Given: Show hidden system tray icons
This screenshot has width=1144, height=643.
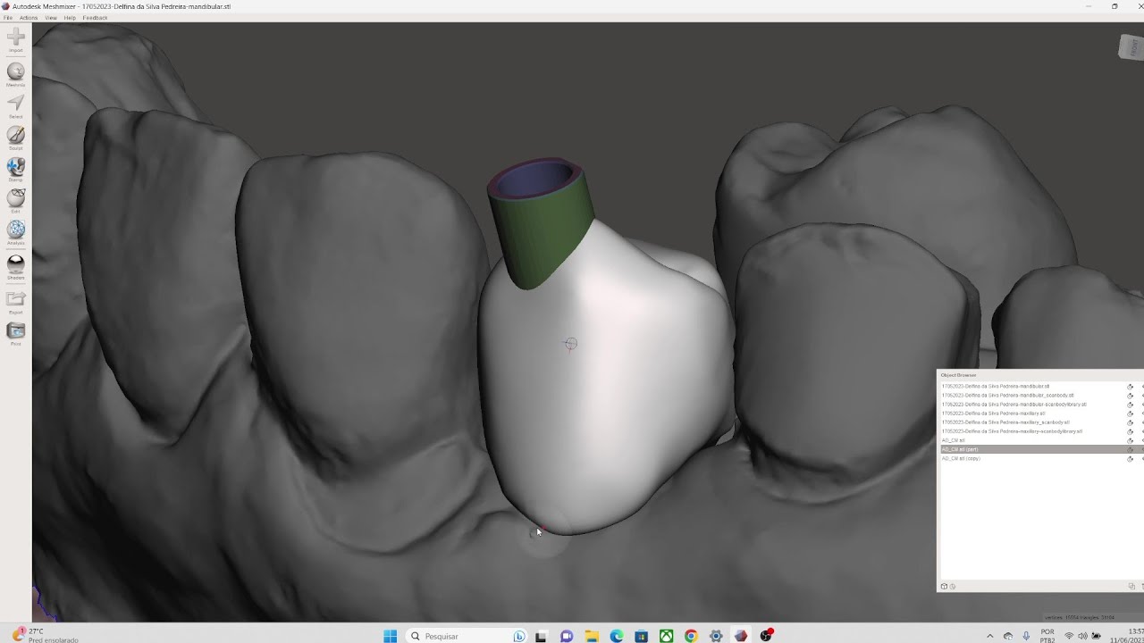Looking at the screenshot, I should pyautogui.click(x=989, y=636).
